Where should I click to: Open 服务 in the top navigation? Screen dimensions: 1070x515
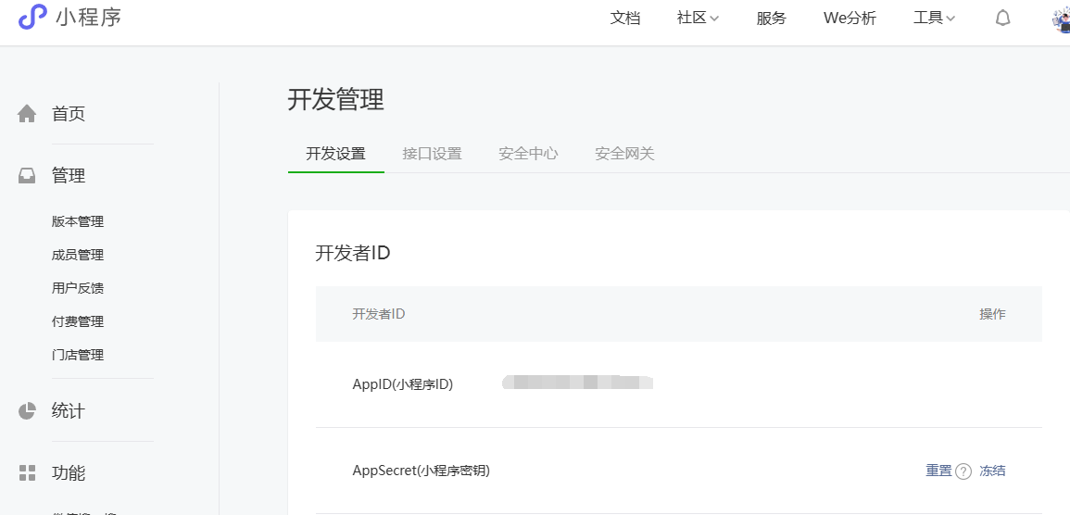[771, 19]
